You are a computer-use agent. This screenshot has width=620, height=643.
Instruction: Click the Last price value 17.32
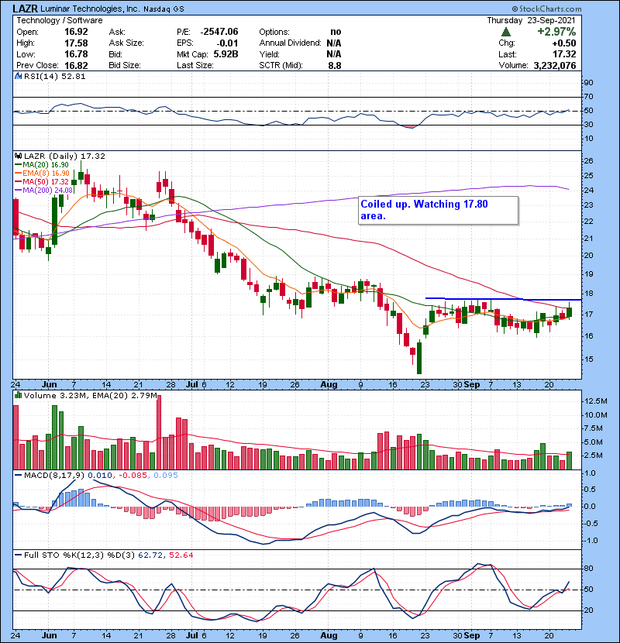(x=564, y=54)
